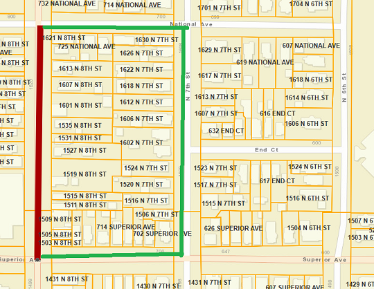Select parcel 616 END CT

pos(278,113)
